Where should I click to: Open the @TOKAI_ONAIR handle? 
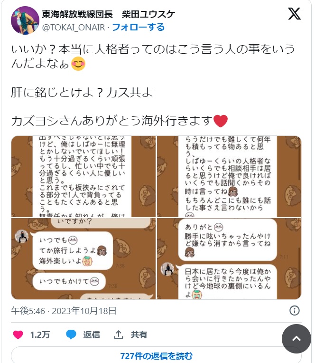coord(74,27)
